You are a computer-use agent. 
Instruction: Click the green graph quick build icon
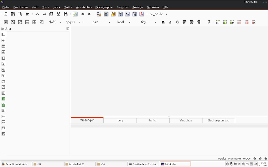75,14
